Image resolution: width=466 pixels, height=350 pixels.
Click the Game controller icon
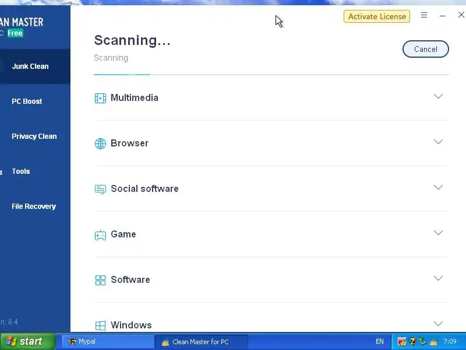(x=100, y=235)
